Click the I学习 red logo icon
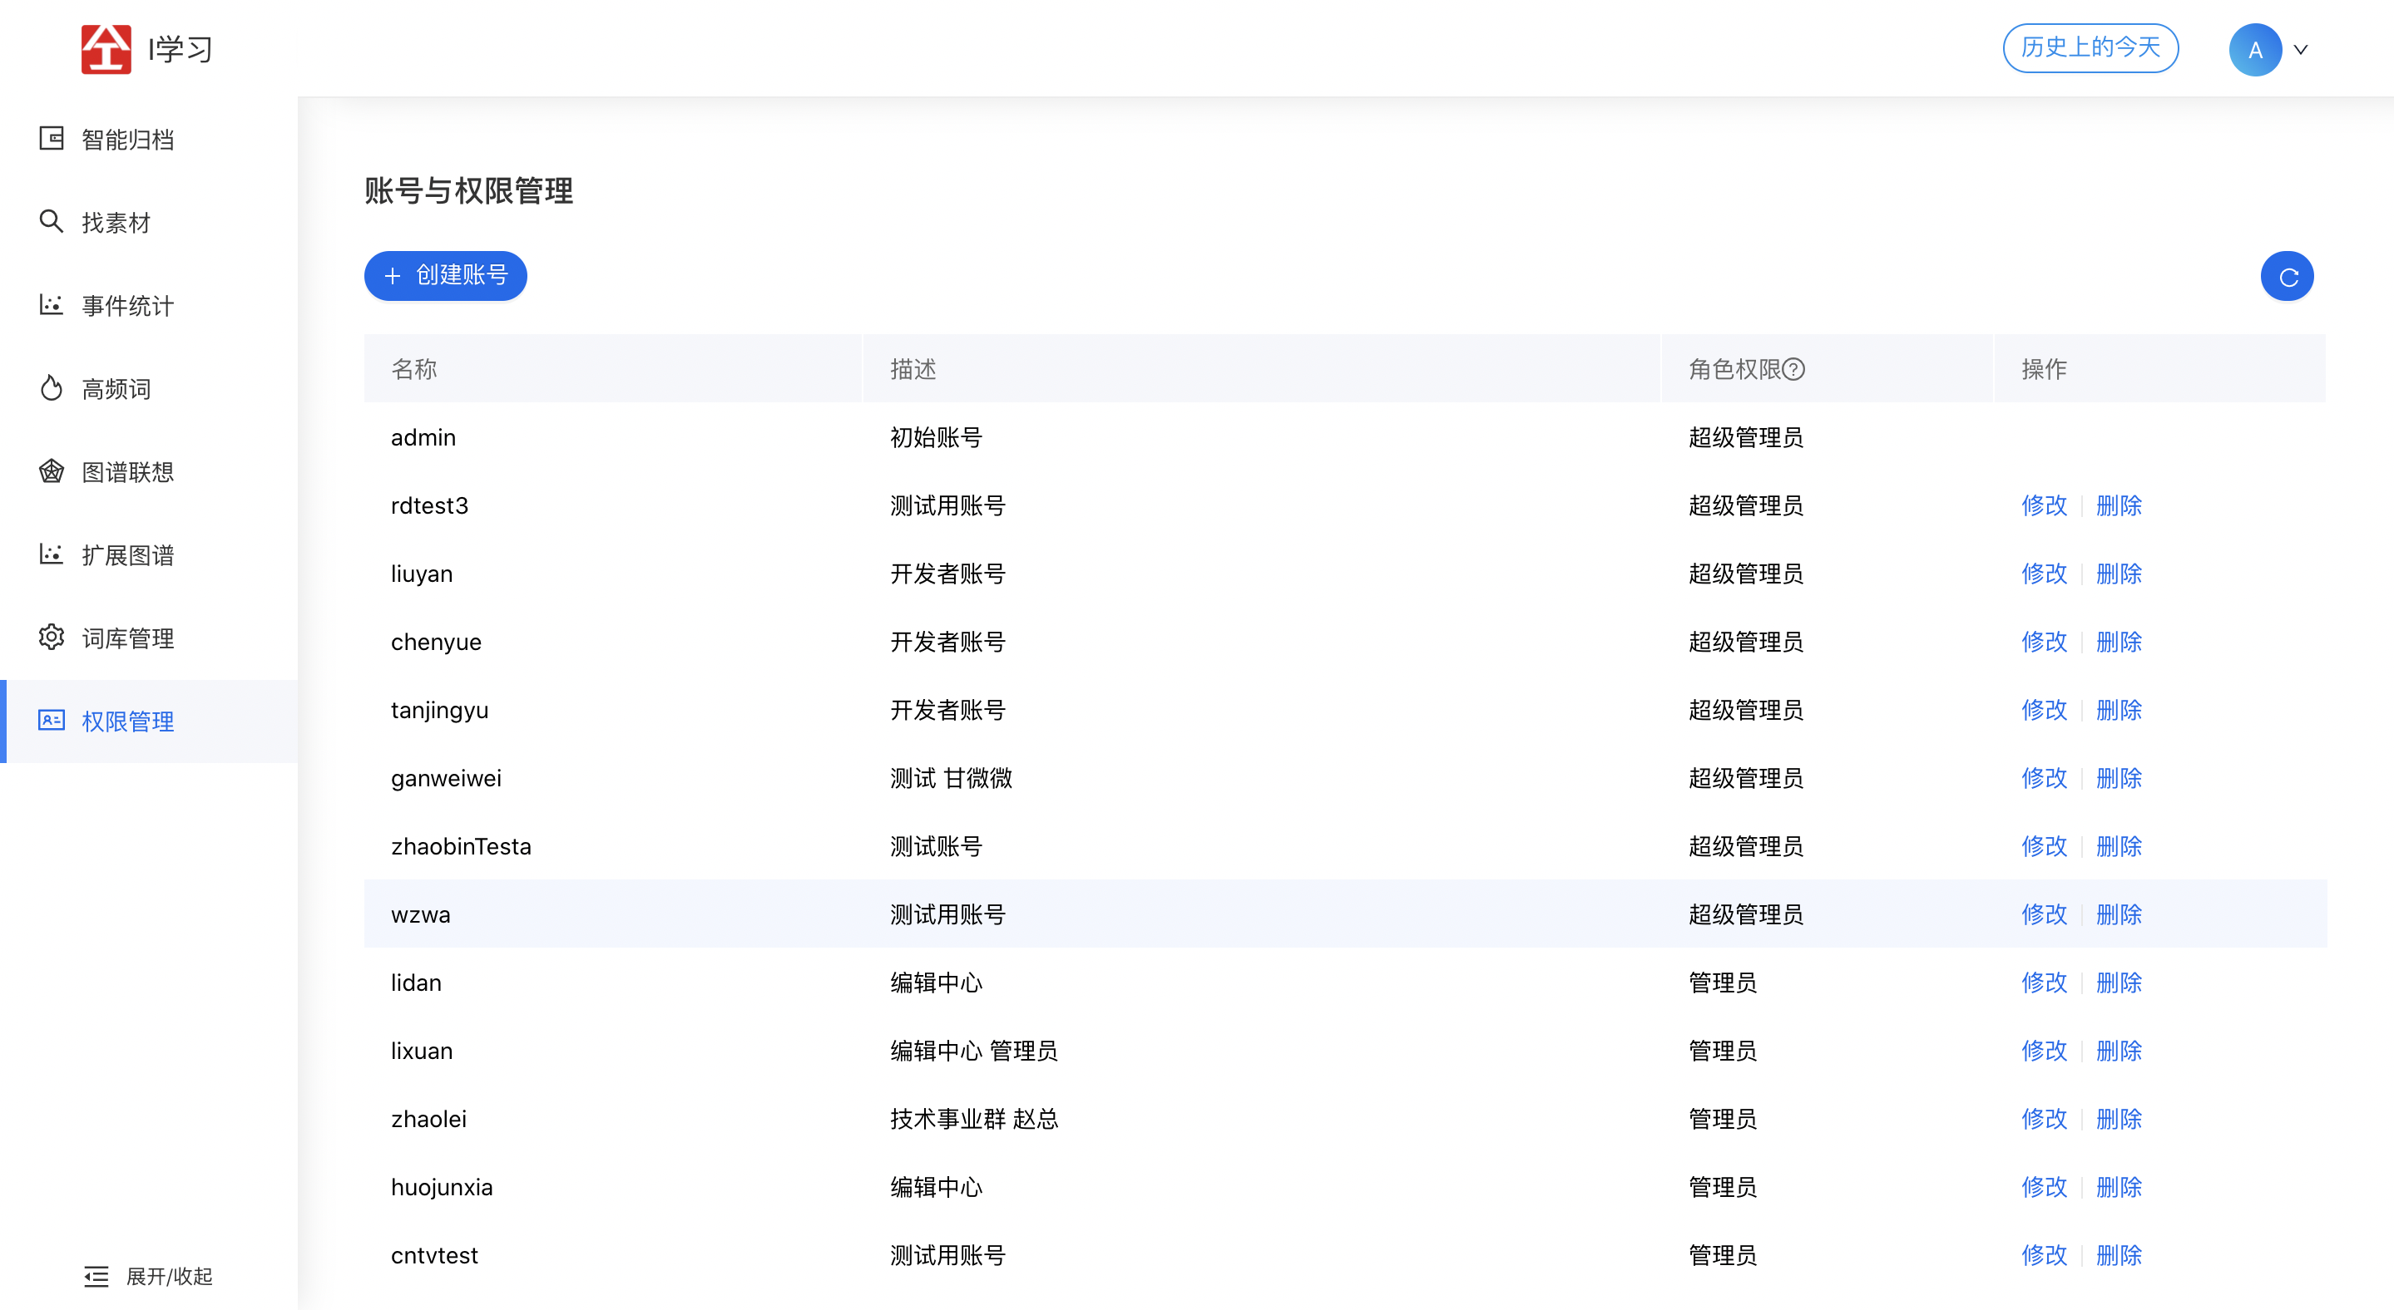Screen dimensions: 2394x1310 [x=106, y=48]
